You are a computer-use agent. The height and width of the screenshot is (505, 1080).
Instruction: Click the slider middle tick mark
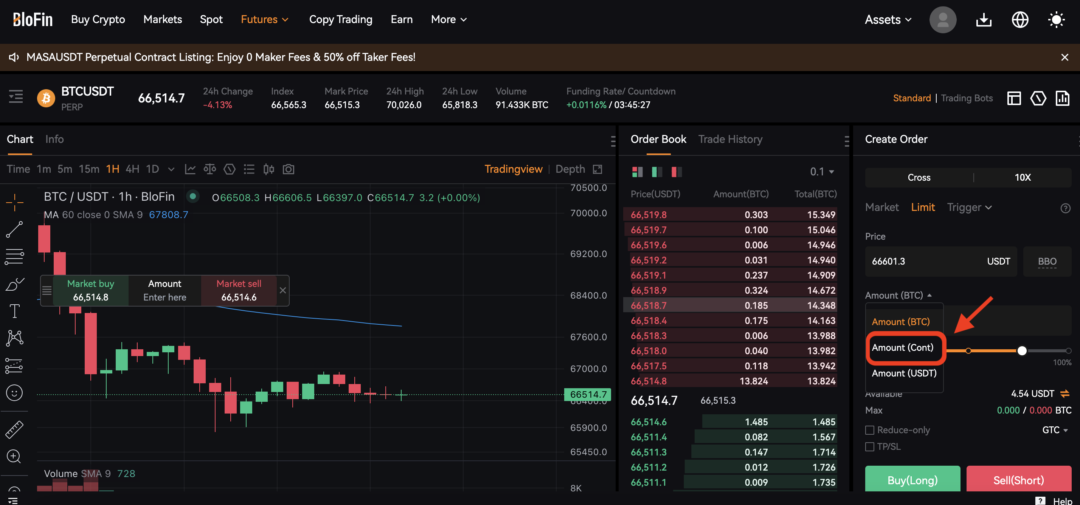(968, 351)
